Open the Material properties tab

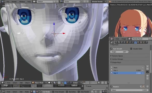(138, 42)
